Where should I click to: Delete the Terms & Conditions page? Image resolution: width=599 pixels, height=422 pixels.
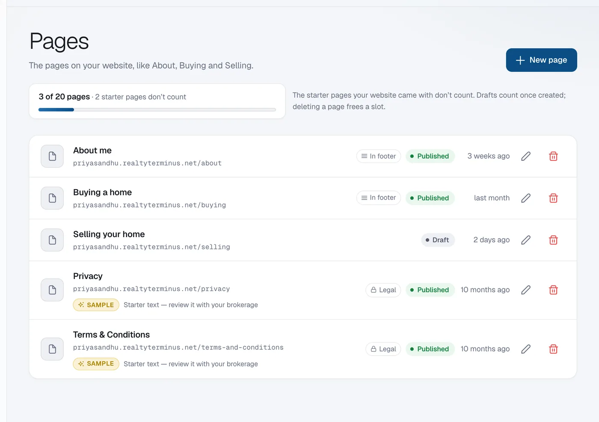click(553, 349)
